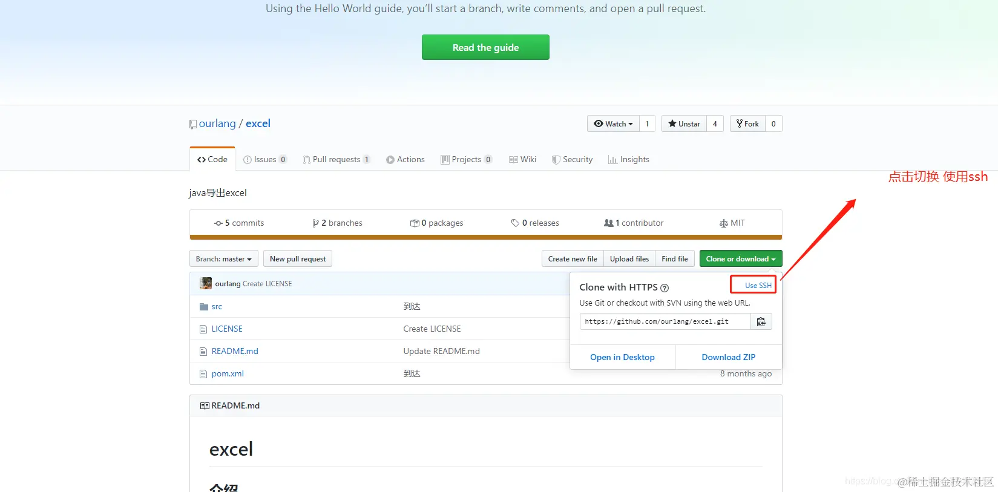Toggle the Clone or download dropdown
998x492 pixels.
(x=741, y=258)
